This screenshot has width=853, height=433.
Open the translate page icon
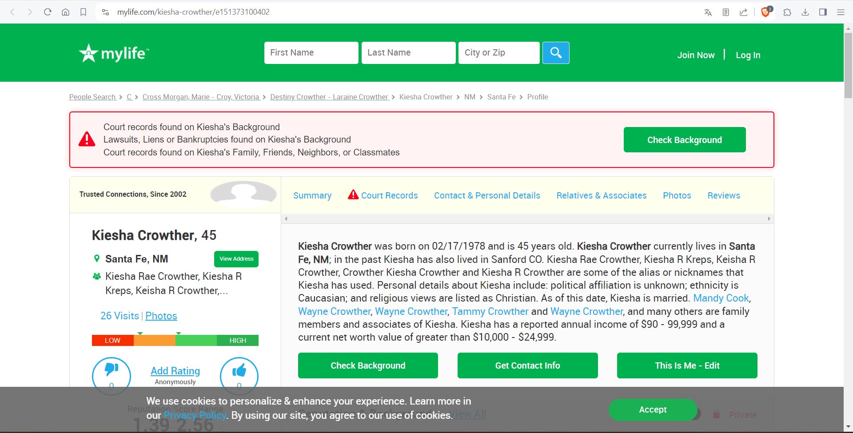tap(708, 12)
